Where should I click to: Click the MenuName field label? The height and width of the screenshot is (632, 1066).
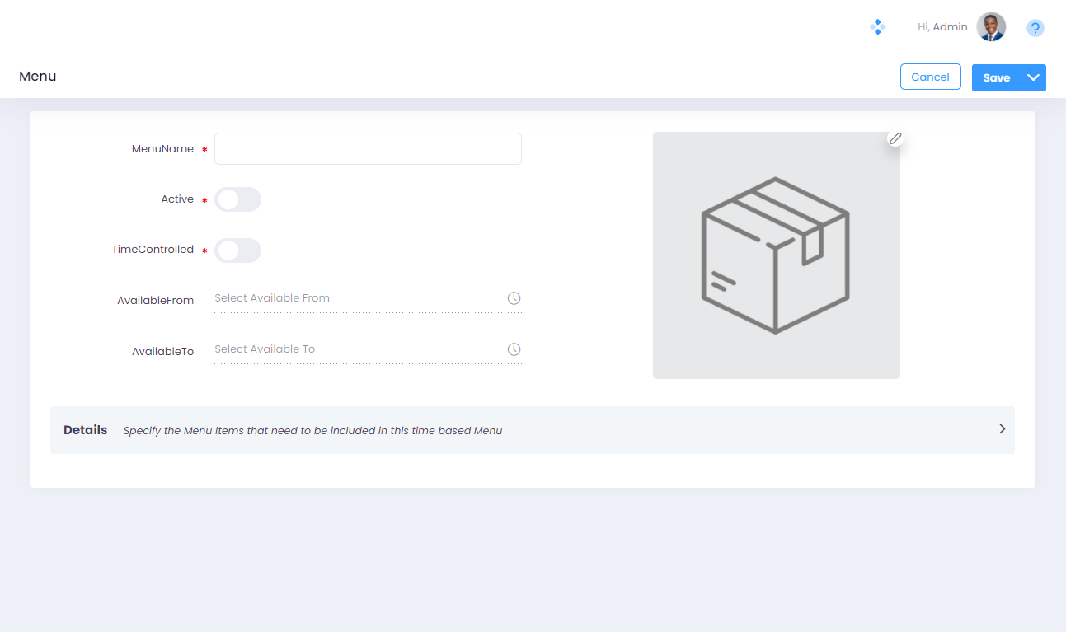[162, 149]
